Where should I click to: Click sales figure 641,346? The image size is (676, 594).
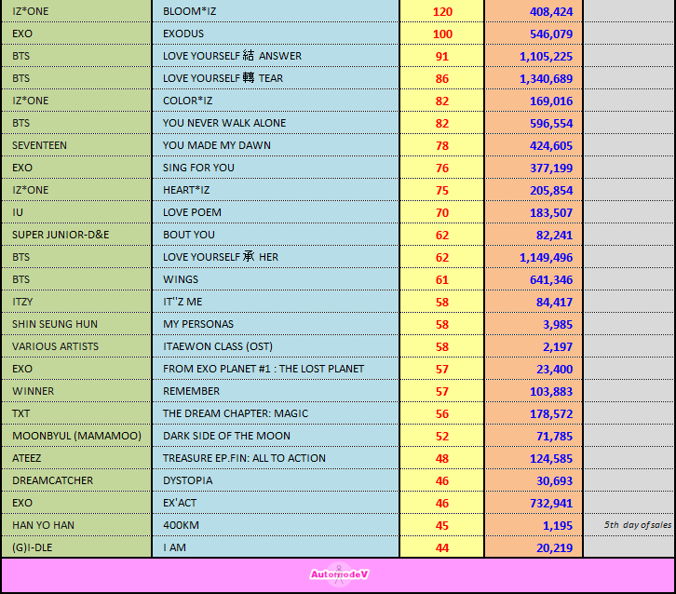pyautogui.click(x=551, y=280)
